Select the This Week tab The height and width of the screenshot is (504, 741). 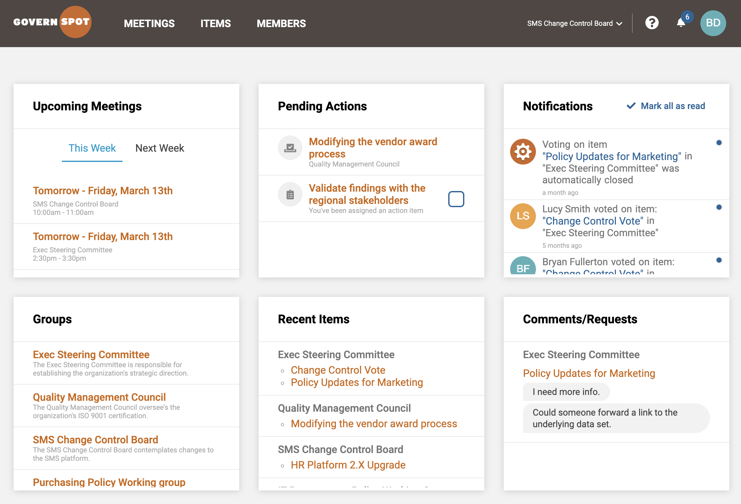click(92, 148)
